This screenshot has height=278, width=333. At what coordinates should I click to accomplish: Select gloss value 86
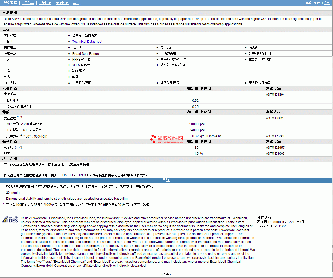click(197, 148)
